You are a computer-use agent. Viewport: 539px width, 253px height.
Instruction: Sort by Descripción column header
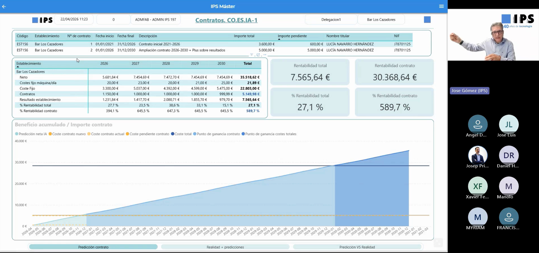point(148,36)
